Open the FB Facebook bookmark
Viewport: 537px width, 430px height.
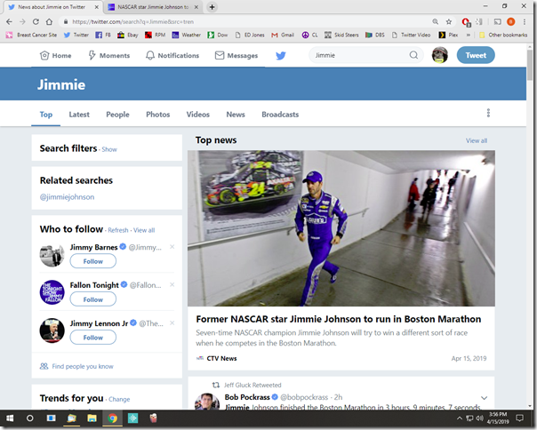(103, 35)
